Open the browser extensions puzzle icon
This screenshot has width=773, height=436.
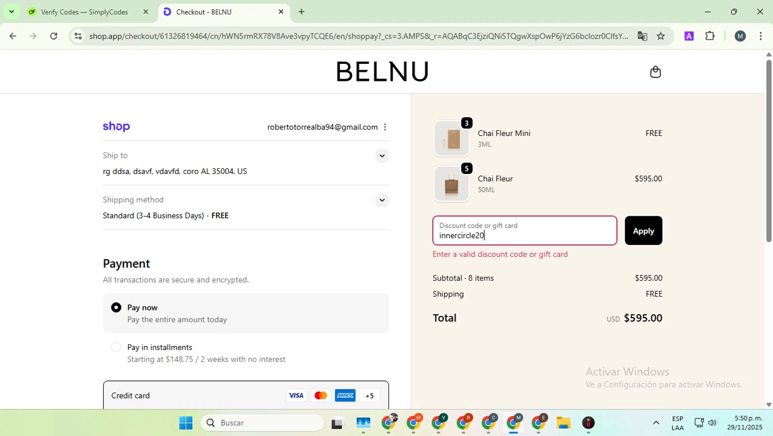pyautogui.click(x=710, y=36)
